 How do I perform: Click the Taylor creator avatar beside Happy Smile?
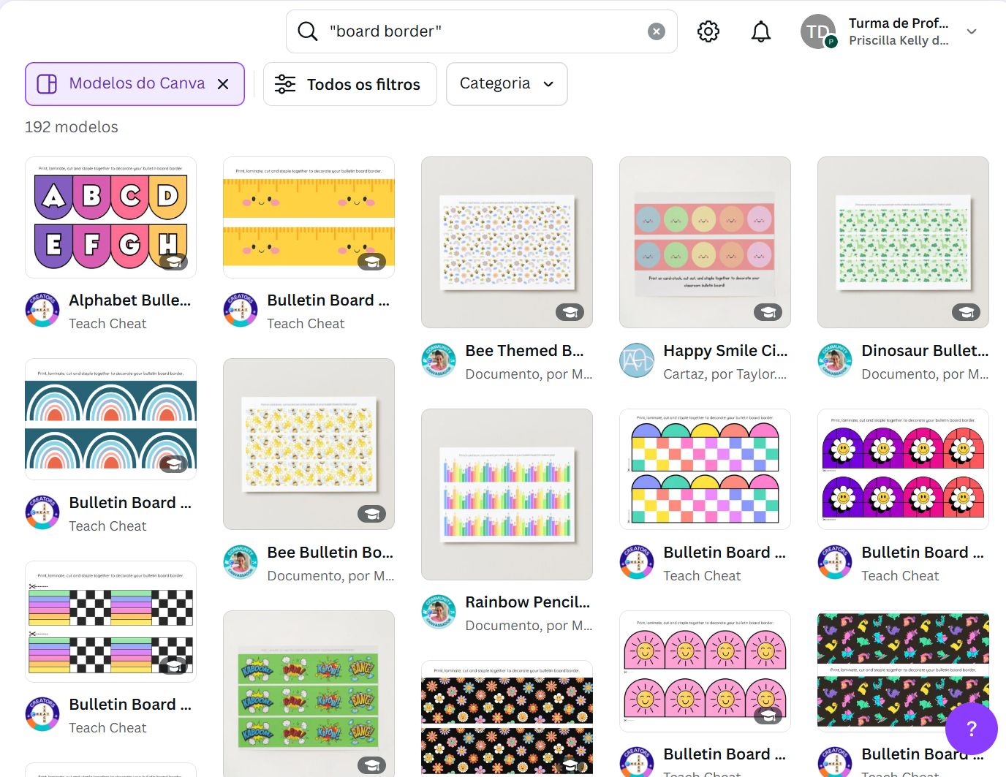(x=637, y=360)
